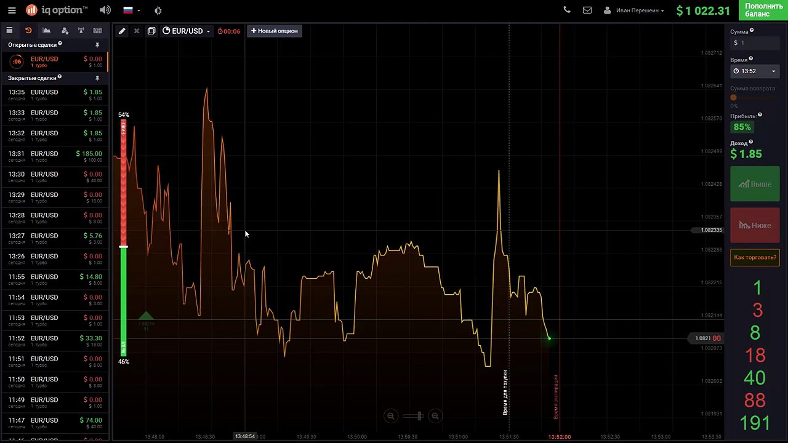Click the Ниже/Выше sentiment bar
The height and width of the screenshot is (443, 788).
(123, 238)
